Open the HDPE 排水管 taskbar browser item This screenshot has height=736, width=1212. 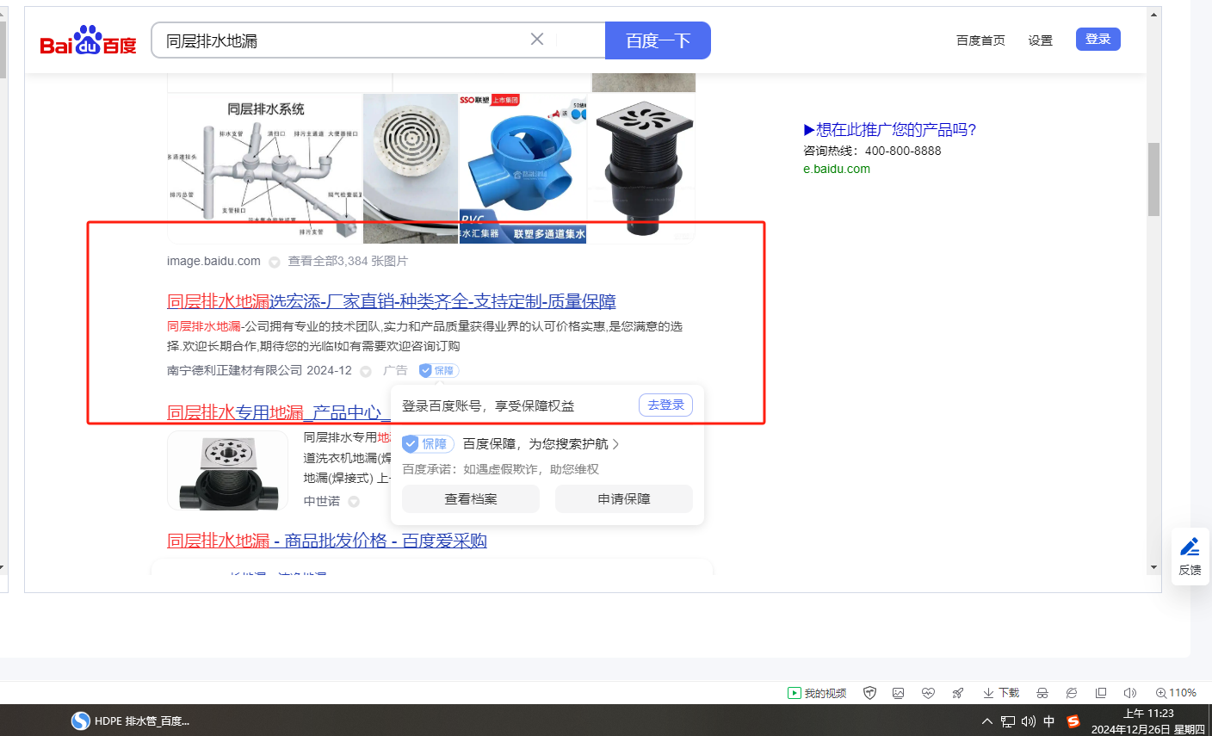131,721
